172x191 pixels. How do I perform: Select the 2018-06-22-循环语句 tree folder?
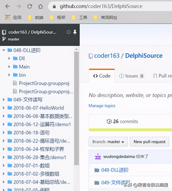coord(42,141)
